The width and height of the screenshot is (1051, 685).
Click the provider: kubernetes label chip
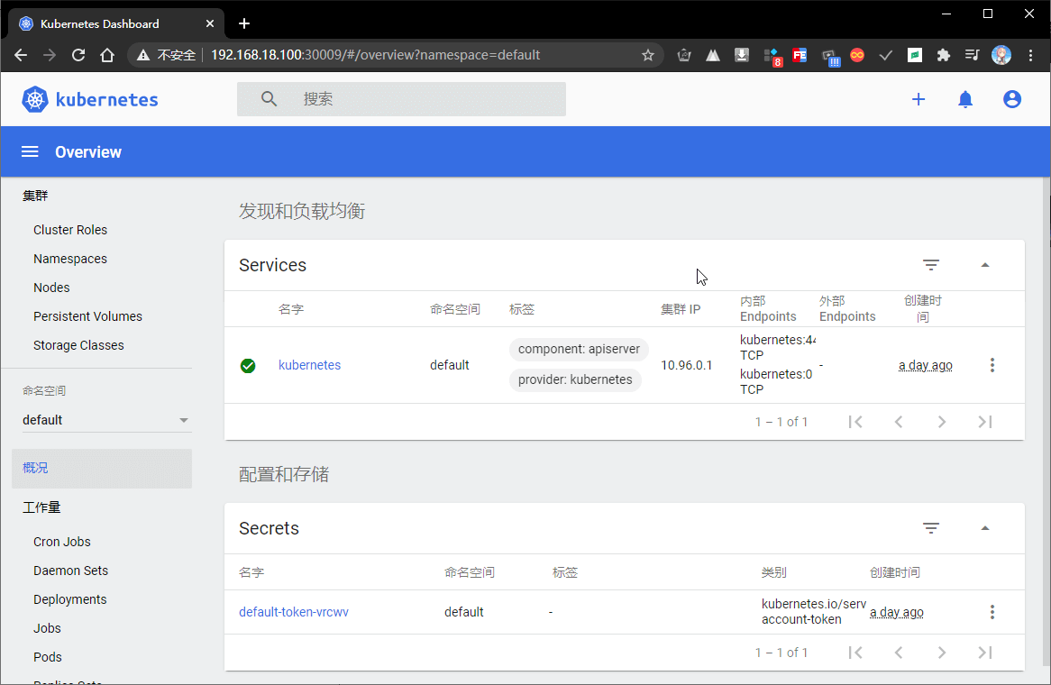(x=575, y=380)
